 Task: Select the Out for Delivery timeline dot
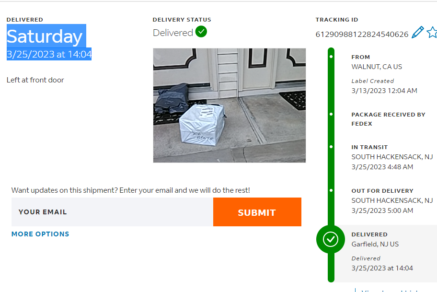tap(331, 190)
